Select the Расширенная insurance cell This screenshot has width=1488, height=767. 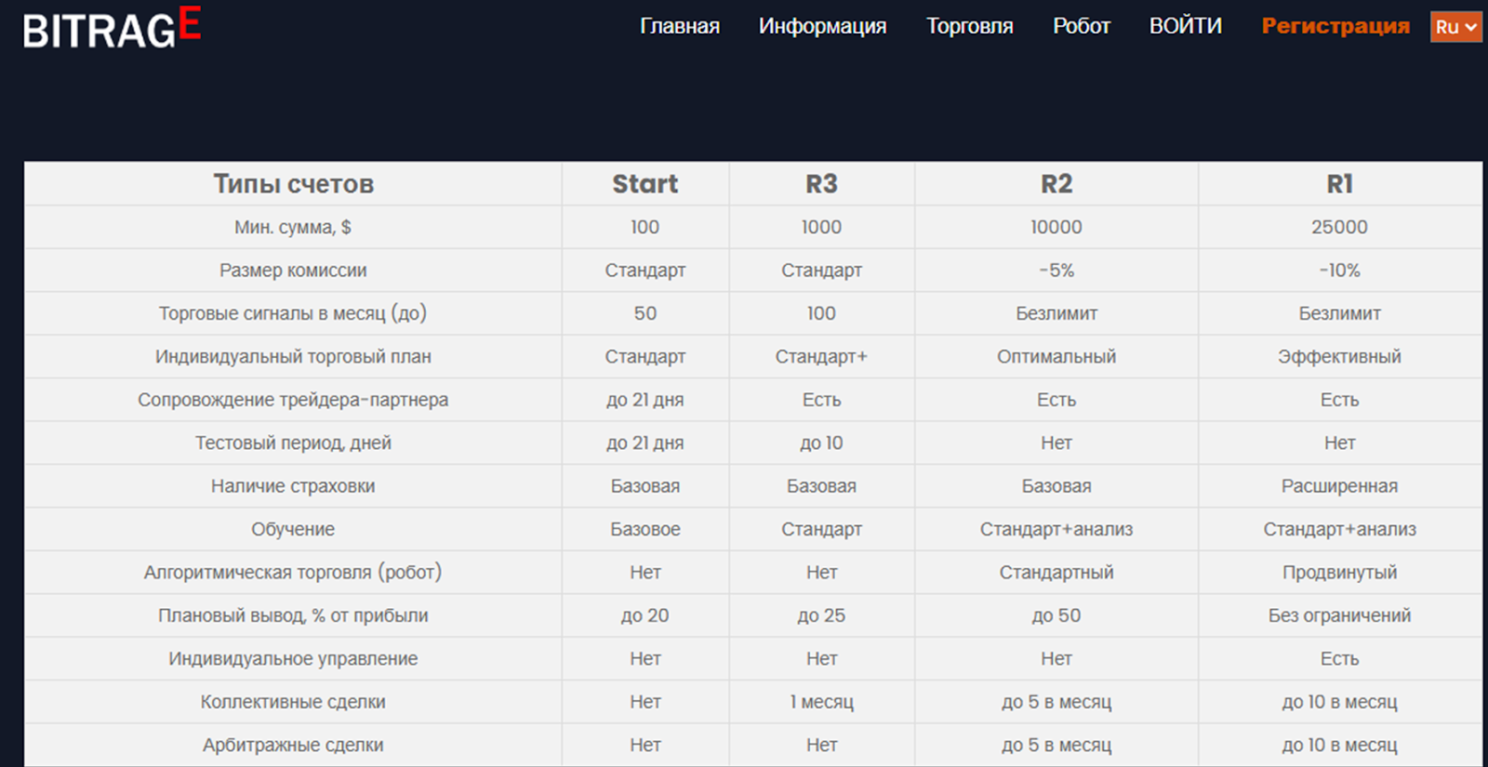point(1339,486)
